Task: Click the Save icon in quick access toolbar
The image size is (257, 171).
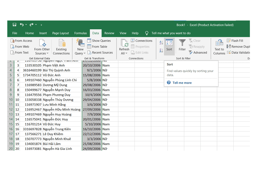Action: (15, 25)
